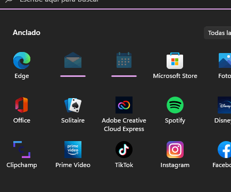
Task: Click the 'Edge' label text
Action: pyautogui.click(x=22, y=76)
